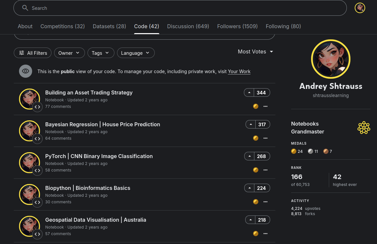Click the large Andrey Shtrauss profile picture
The image size is (377, 244).
pyautogui.click(x=330, y=59)
